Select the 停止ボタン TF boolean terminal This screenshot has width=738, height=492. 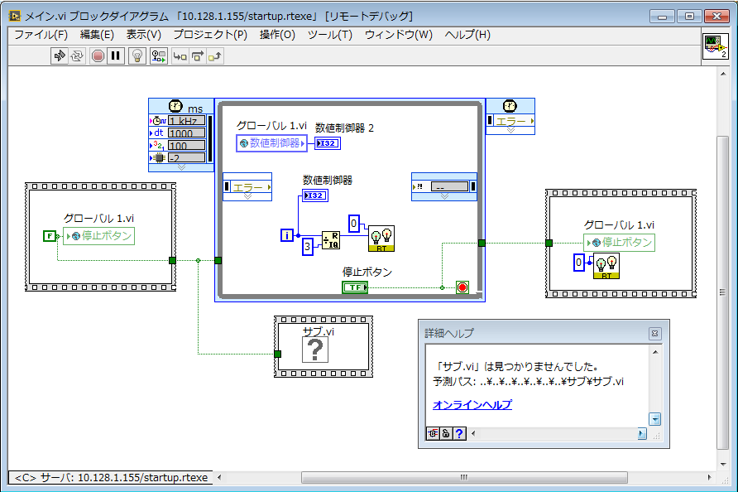(x=355, y=287)
